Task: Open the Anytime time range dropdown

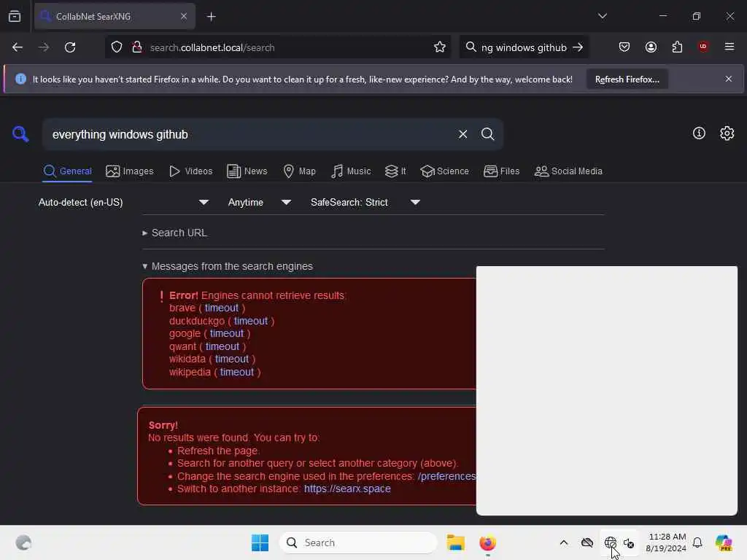Action: 260,203
